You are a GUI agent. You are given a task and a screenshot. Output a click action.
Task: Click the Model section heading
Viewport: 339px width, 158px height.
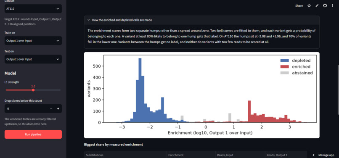pyautogui.click(x=11, y=73)
